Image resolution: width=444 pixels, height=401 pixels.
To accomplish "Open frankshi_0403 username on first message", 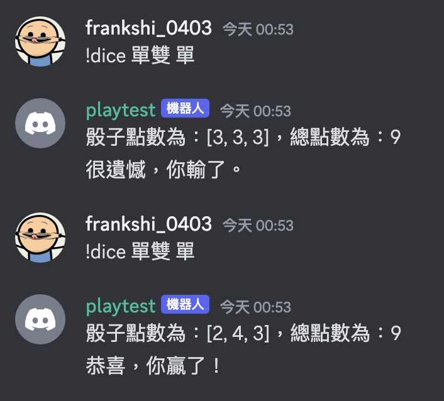I will tap(148, 28).
